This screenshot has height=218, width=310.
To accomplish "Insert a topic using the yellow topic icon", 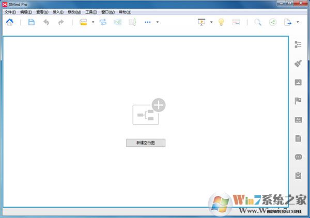I will point(83,22).
